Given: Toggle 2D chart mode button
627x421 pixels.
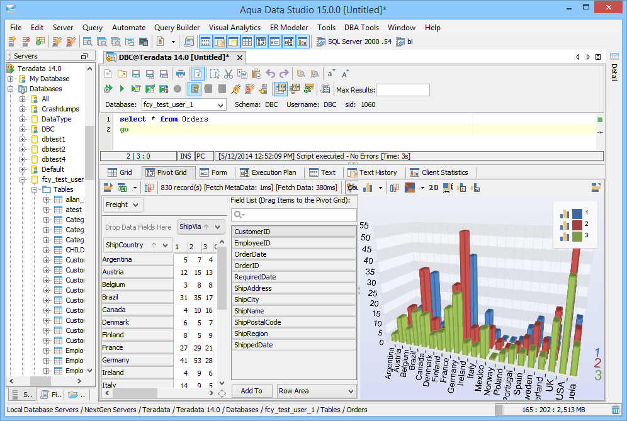Looking at the screenshot, I should coord(434,188).
